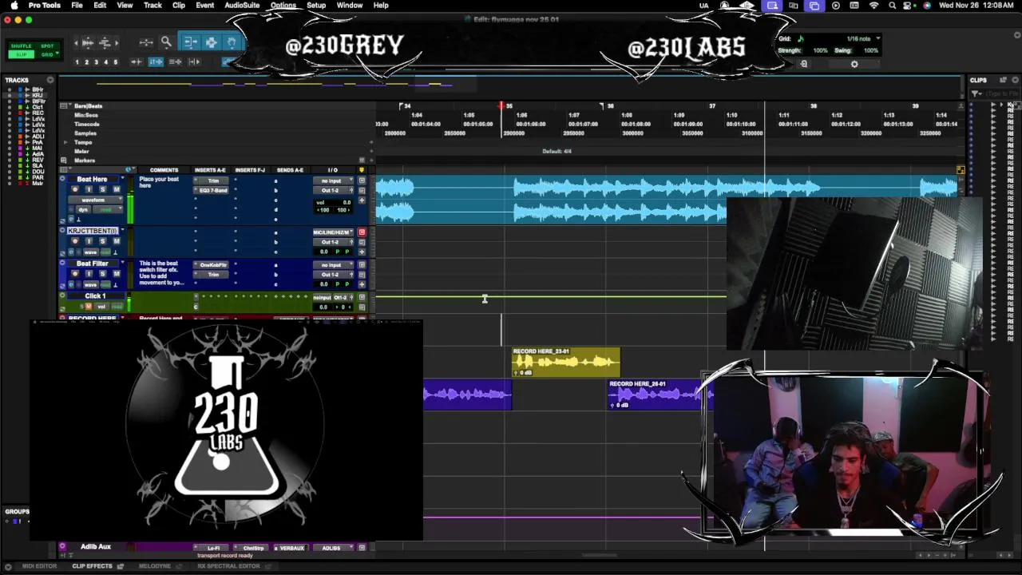Toggle input monitoring on KRJCTTBENT track

coord(89,241)
